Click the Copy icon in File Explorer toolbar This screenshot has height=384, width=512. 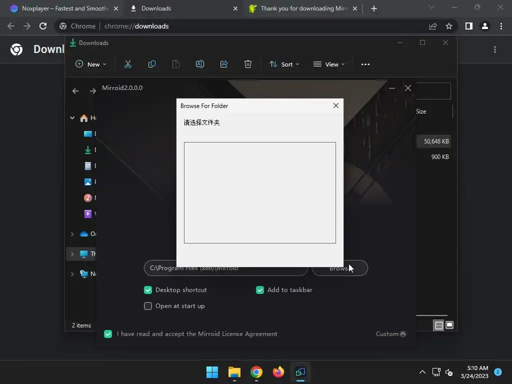(152, 64)
